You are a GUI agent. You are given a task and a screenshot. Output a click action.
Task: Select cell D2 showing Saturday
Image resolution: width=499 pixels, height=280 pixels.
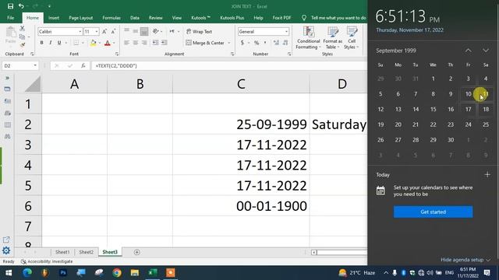coord(338,124)
